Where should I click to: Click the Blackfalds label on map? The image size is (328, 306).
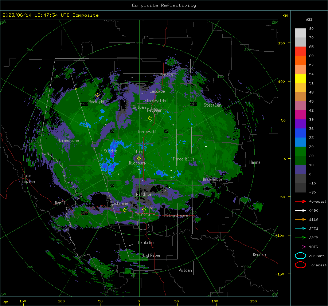(155, 101)
